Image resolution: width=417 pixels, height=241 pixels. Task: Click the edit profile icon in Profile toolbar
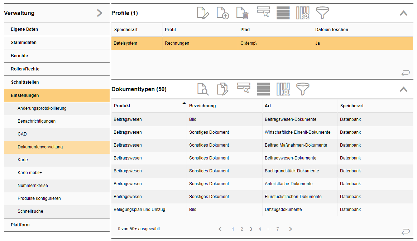[x=203, y=13]
